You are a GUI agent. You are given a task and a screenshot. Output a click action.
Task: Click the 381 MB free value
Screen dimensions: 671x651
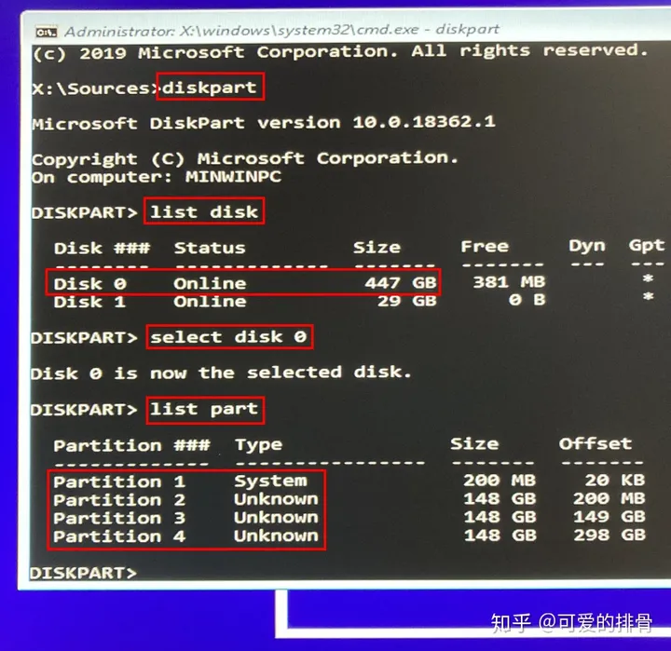(x=509, y=282)
